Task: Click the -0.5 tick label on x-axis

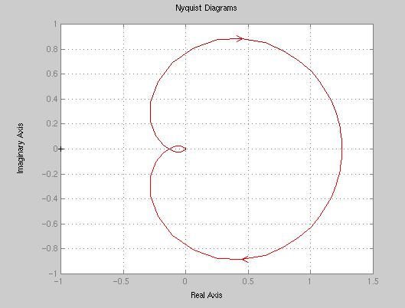Action: pos(121,281)
